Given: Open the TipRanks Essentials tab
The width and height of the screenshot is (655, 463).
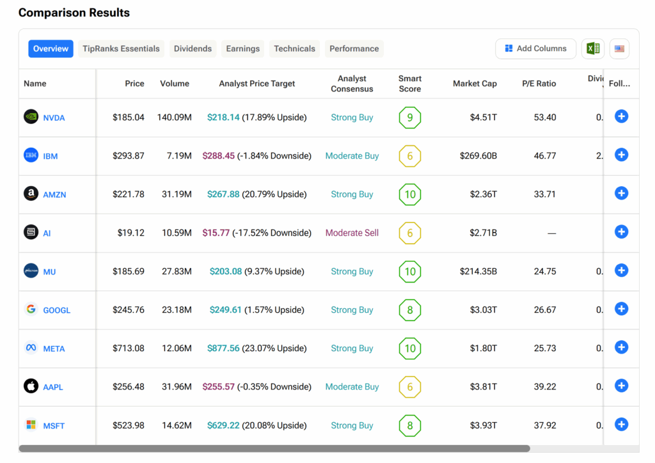Looking at the screenshot, I should pyautogui.click(x=121, y=49).
